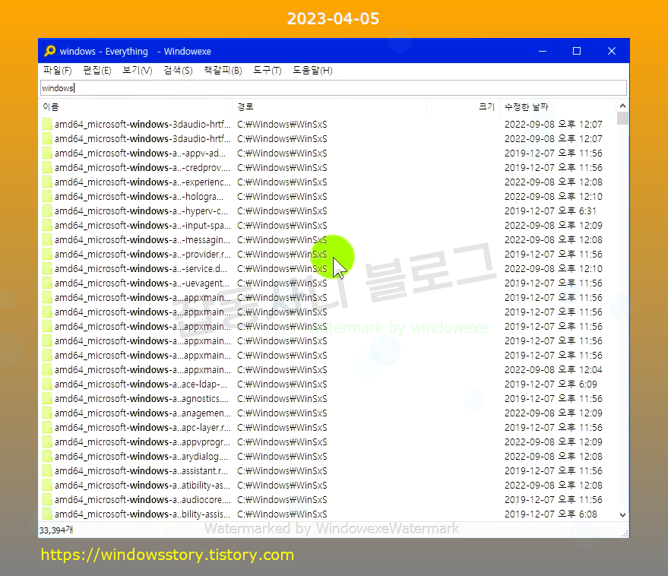
Task: Click date 2019-12-07 오후 6:31
Action: pos(550,211)
